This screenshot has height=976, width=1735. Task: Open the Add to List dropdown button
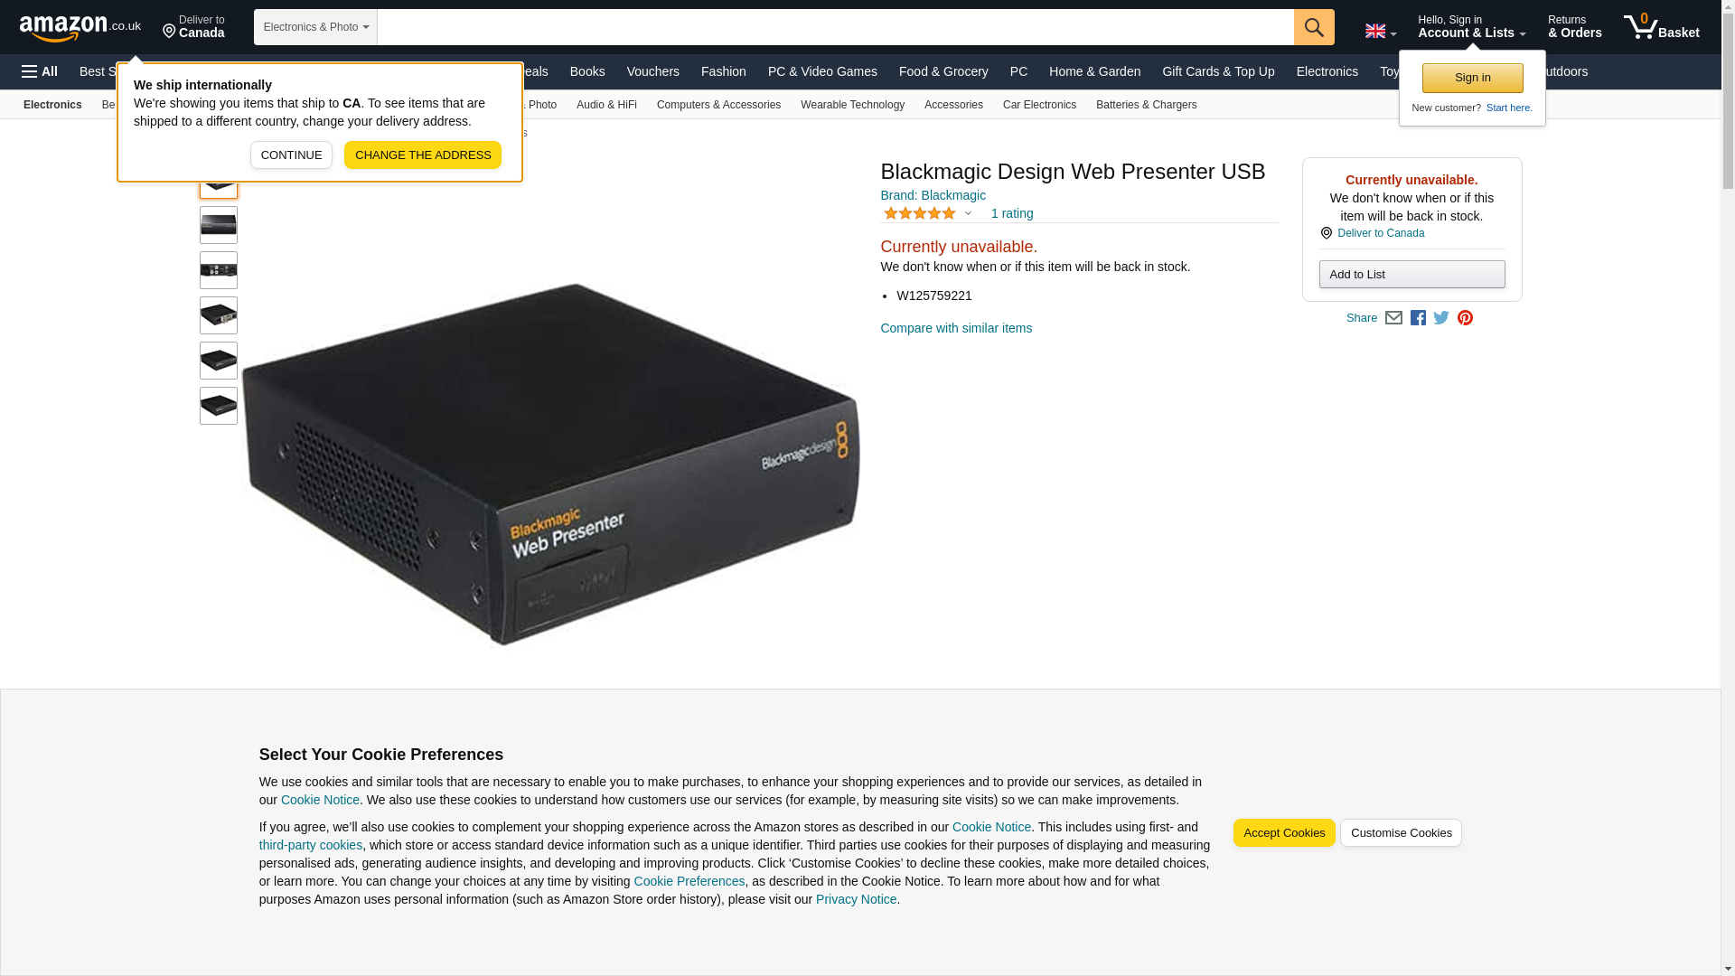1411,275
